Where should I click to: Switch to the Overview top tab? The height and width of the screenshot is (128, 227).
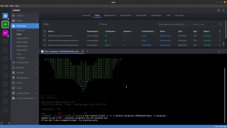tap(86, 15)
